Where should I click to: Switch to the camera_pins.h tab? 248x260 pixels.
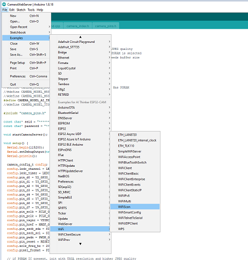point(106,26)
